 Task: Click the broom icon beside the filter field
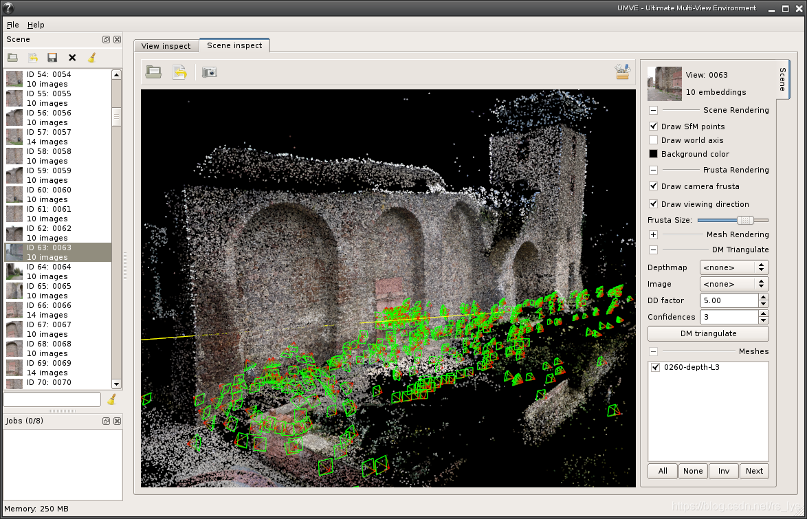tap(111, 399)
